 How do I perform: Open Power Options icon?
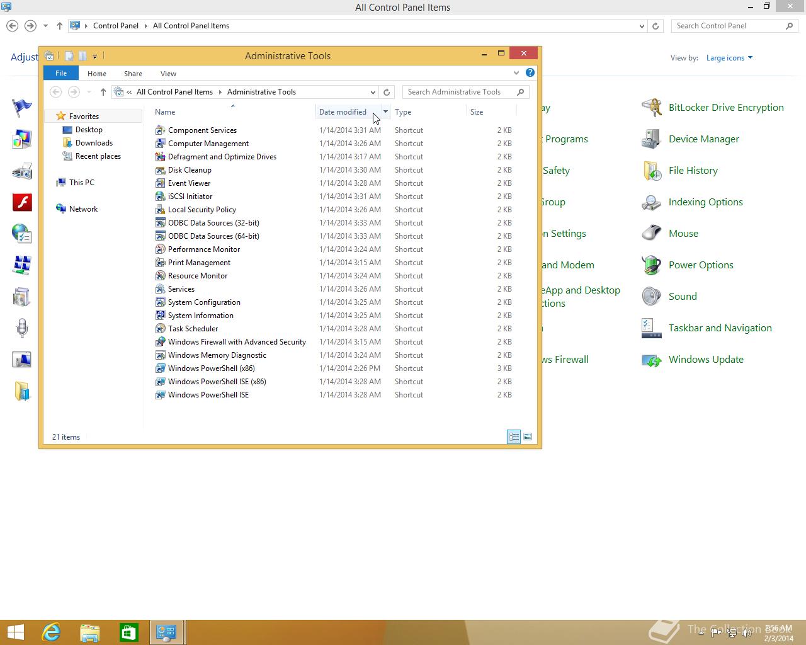click(x=652, y=265)
